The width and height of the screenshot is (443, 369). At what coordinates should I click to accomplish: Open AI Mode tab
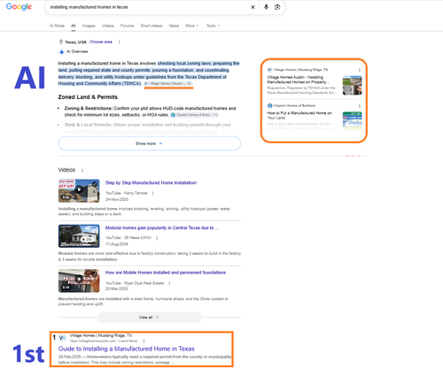click(57, 26)
